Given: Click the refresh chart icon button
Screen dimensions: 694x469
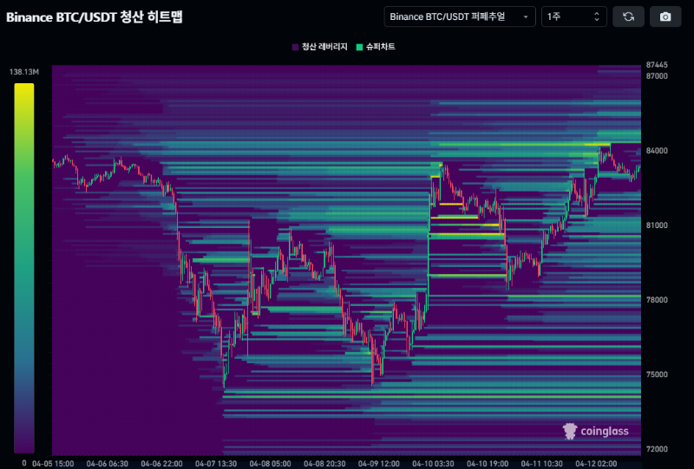Looking at the screenshot, I should point(628,16).
